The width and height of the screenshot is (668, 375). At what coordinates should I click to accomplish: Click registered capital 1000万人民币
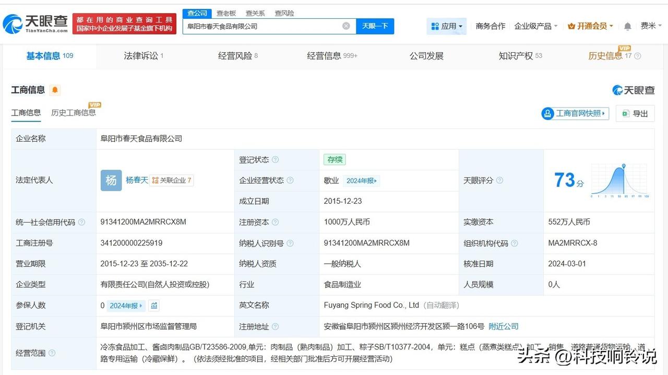click(347, 222)
